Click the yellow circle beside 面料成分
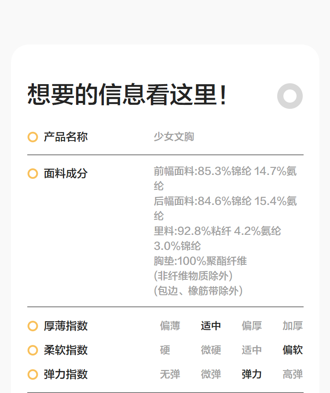The width and height of the screenshot is (330, 393). coord(33,174)
